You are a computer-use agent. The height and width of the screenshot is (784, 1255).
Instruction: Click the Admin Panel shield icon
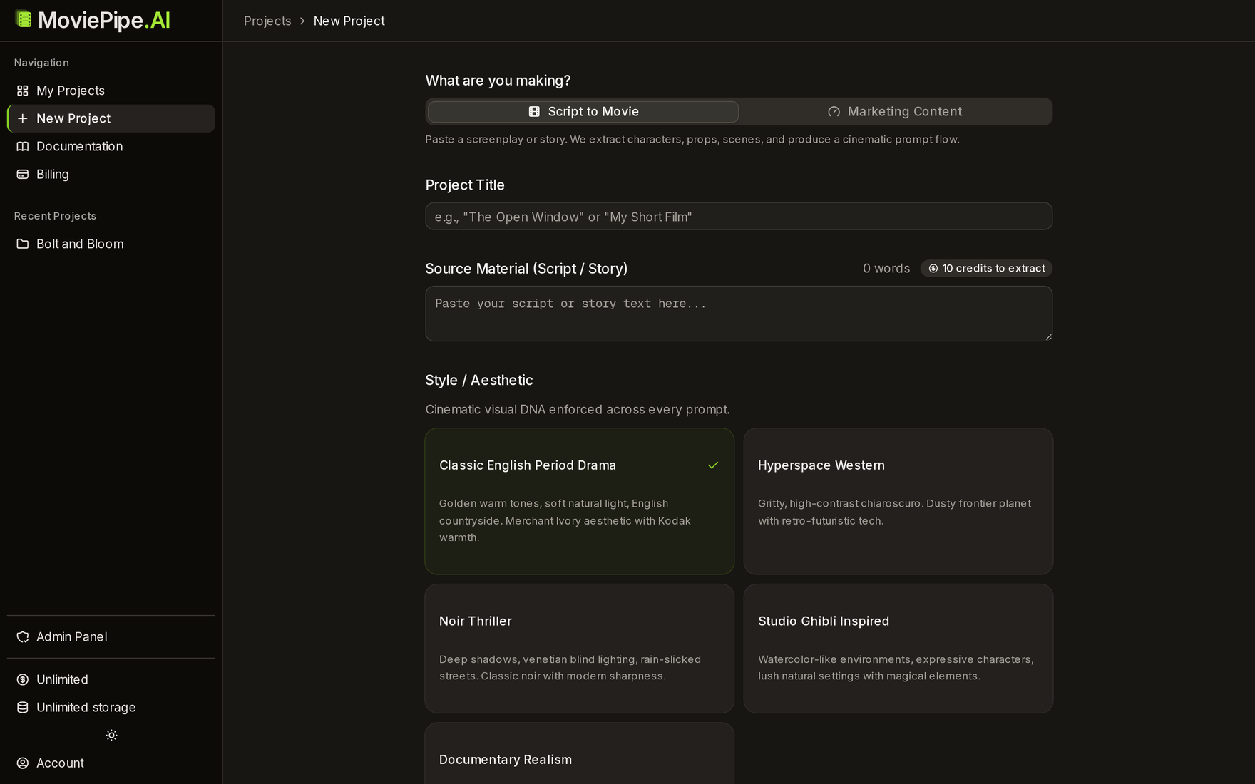tap(23, 636)
